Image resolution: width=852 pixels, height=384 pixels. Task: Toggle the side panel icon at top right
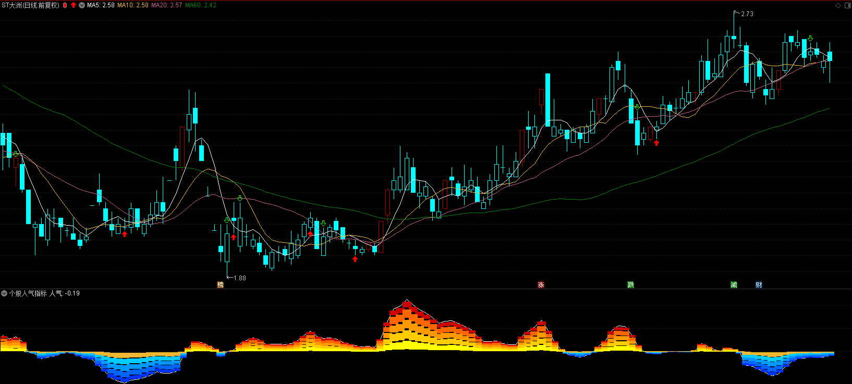[847, 5]
